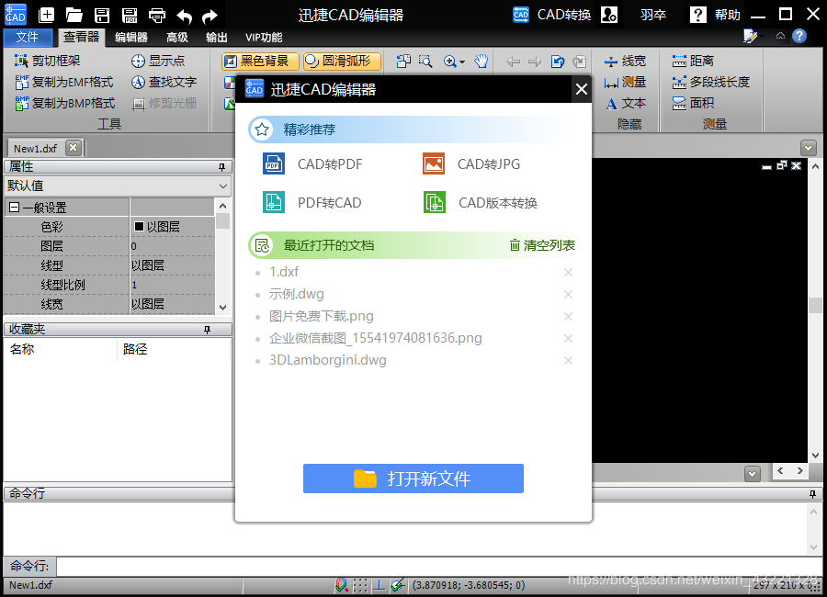827x597 pixels.
Task: Open the zoom-in dropdown arrow
Action: 462,62
